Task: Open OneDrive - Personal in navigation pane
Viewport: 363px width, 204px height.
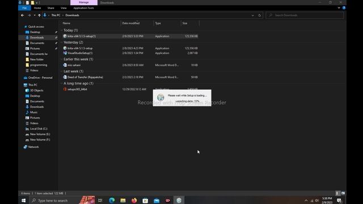Action: tap(40, 78)
